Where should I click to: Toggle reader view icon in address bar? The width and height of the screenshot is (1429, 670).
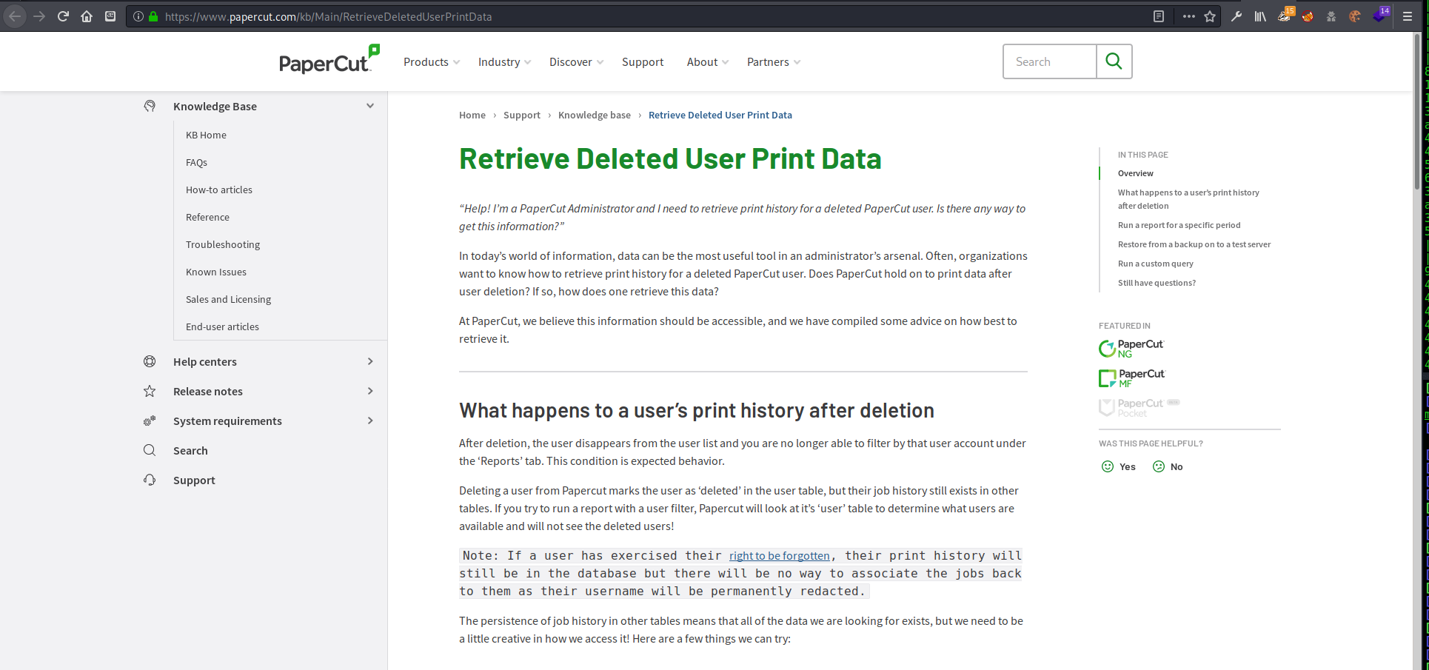point(1159,16)
